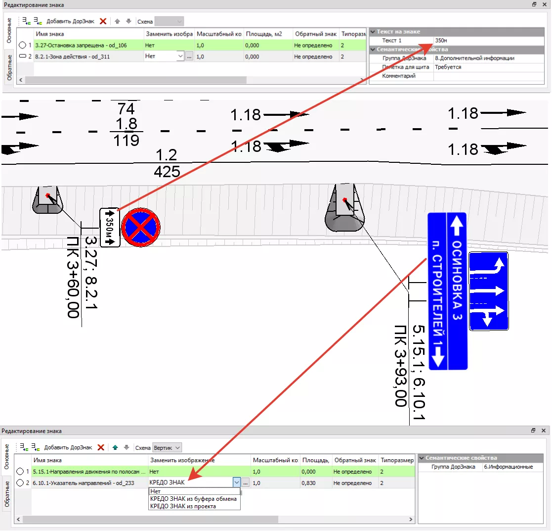The width and height of the screenshot is (552, 531).
Task: Collapse 'Семантические свойства' group showing 6.Информационные
Action: click(x=422, y=458)
